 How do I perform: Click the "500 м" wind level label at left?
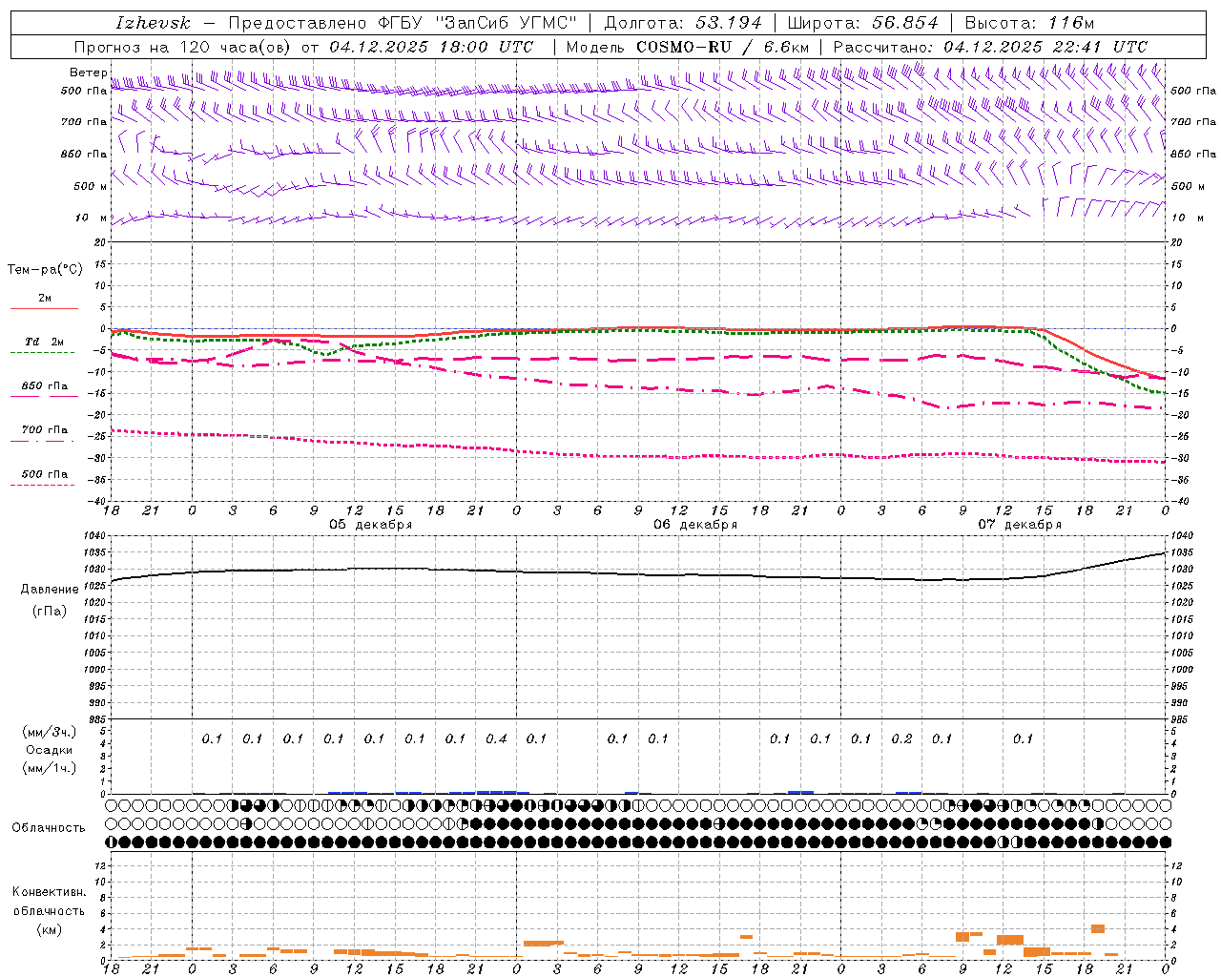pyautogui.click(x=91, y=186)
